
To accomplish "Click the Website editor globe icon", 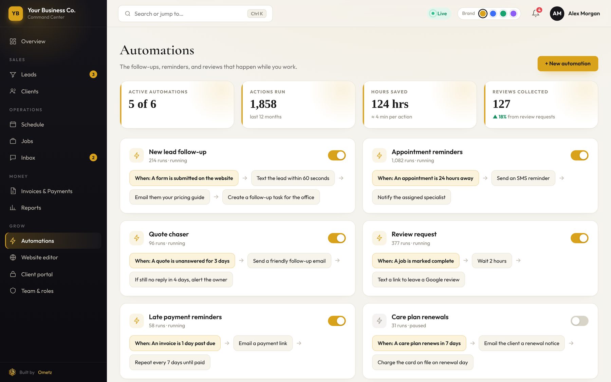I will pyautogui.click(x=13, y=257).
